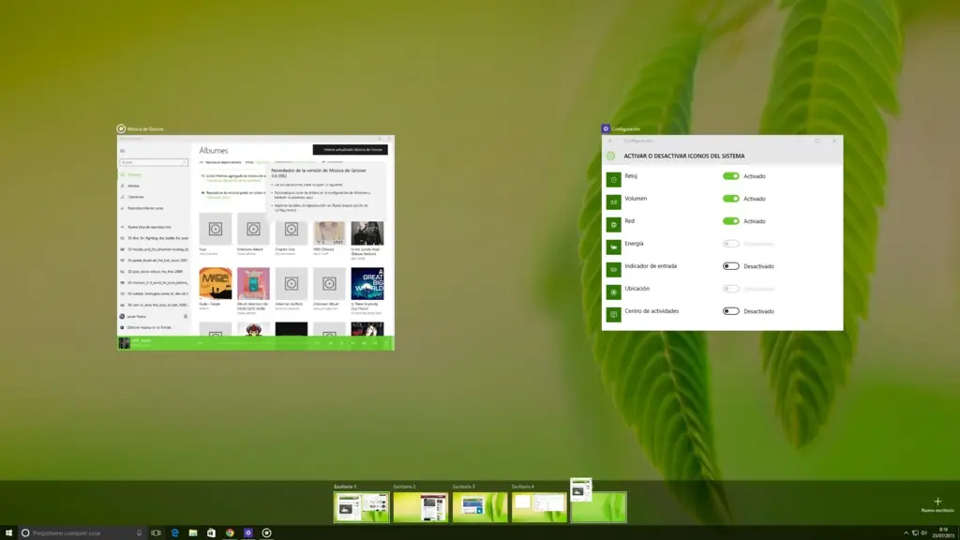Screen dimensions: 960x540
Task: Click the Reloj icon in system icons settings
Action: (612, 176)
